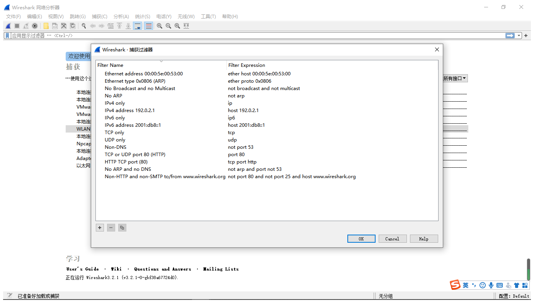
Task: Select "No Broadcast and no Multicast" filter name
Action: [x=140, y=89]
